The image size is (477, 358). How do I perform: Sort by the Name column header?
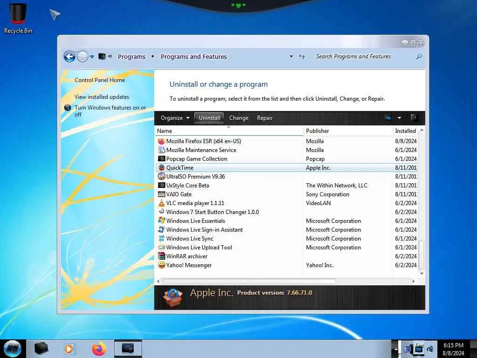tap(229, 131)
